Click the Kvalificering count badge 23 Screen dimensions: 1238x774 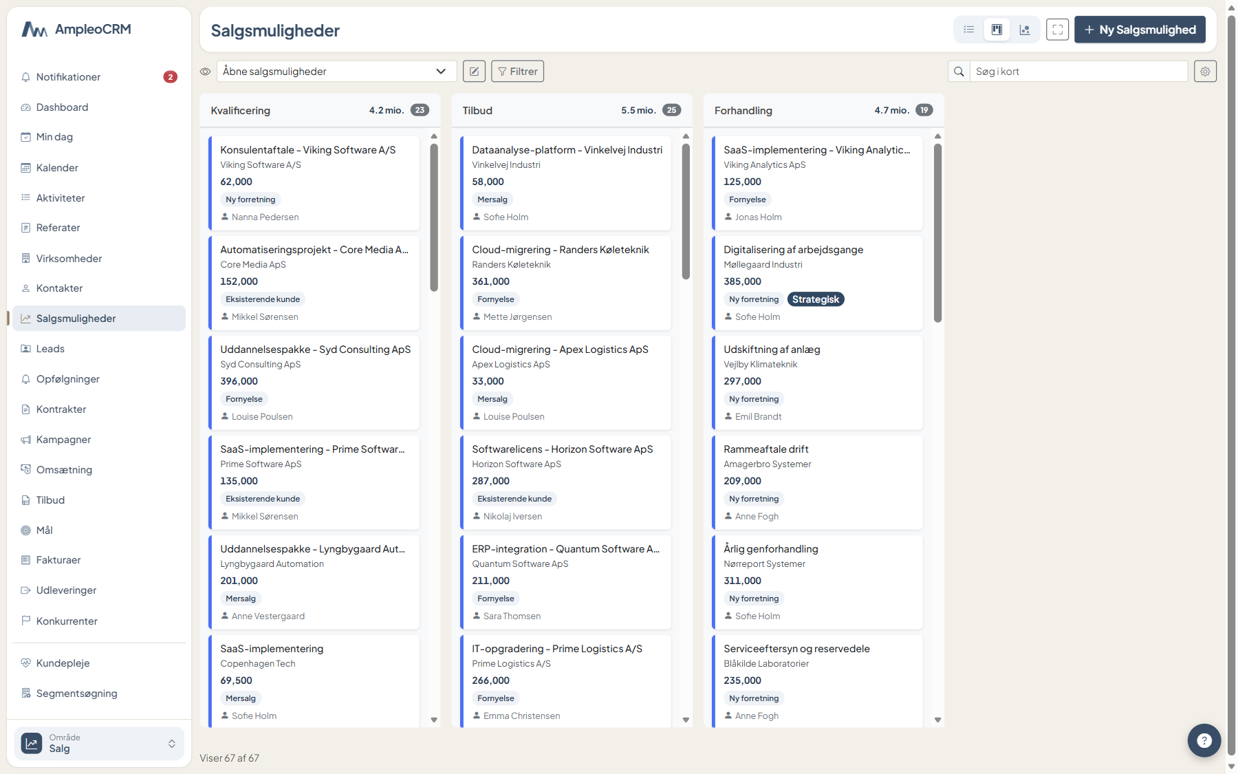point(420,110)
